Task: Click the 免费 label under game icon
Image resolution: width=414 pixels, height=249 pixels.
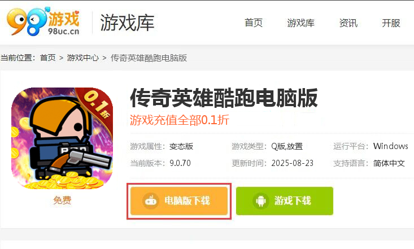Action: [x=62, y=200]
